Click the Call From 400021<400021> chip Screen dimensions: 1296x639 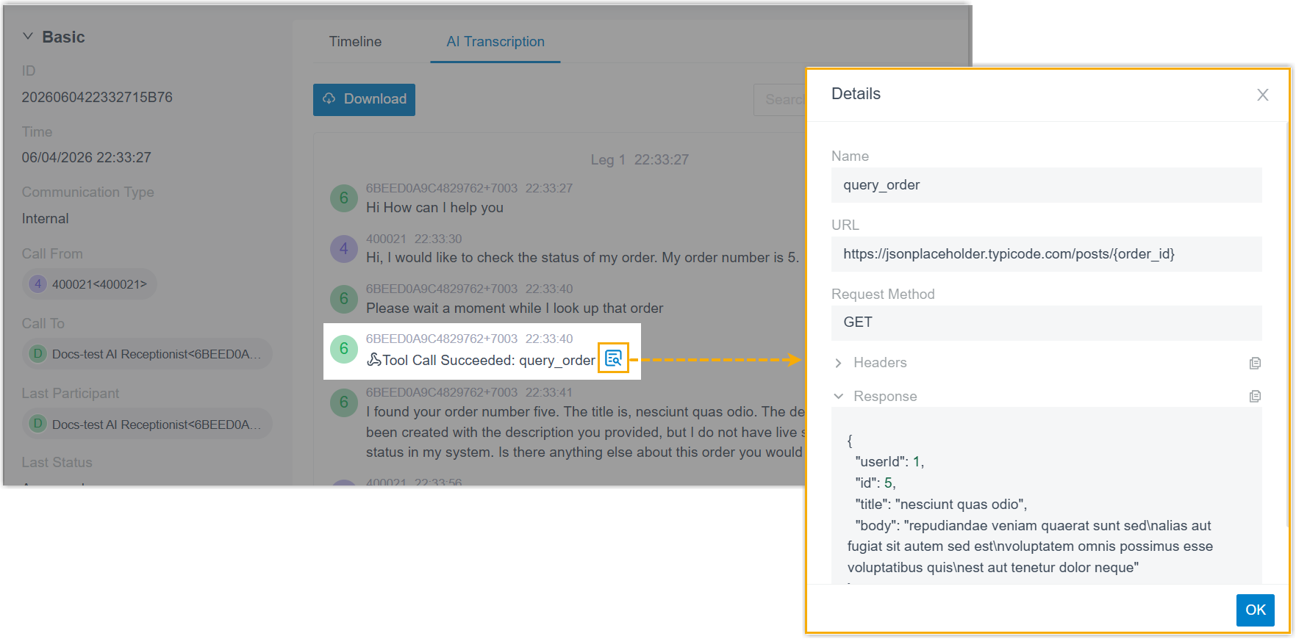[x=89, y=284]
